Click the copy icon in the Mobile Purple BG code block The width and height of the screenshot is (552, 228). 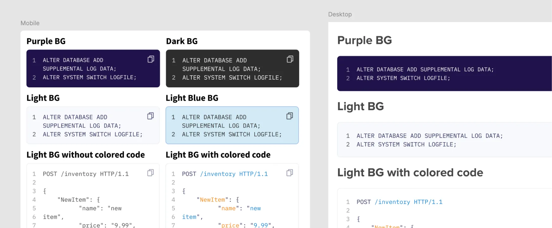pyautogui.click(x=151, y=59)
